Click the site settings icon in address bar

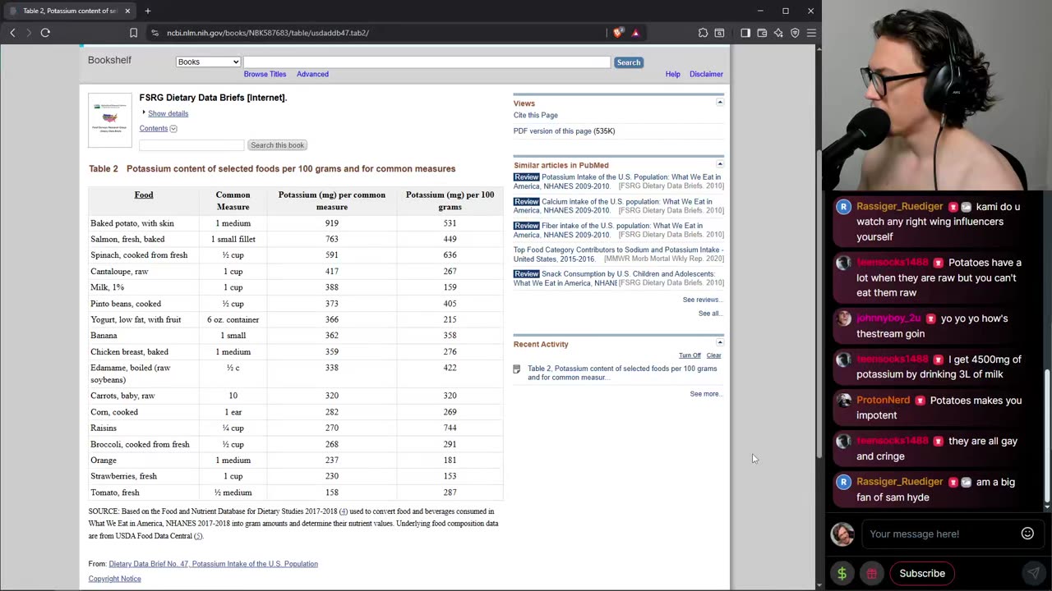click(155, 33)
